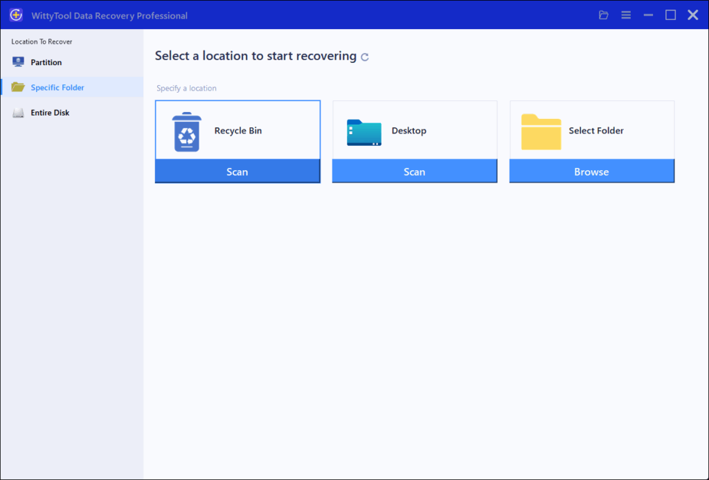709x480 pixels.
Task: Click the Entire Disk drive icon
Action: pos(18,113)
